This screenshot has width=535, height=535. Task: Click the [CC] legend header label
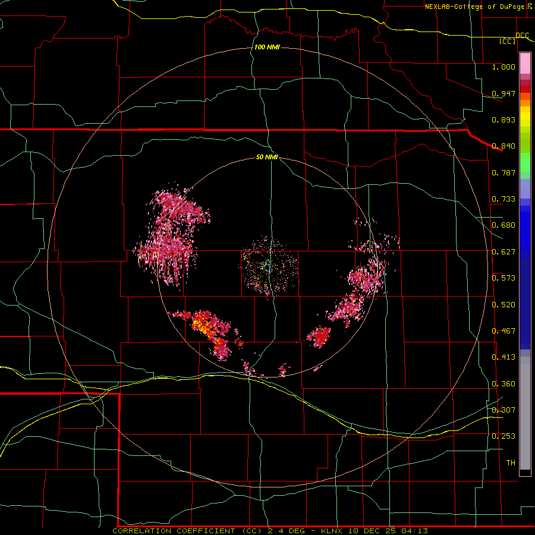coord(508,41)
